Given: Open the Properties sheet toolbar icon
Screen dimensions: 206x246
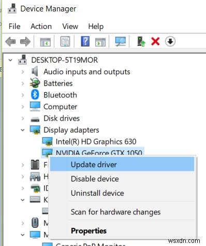Looking at the screenshot, I should (x=65, y=41).
